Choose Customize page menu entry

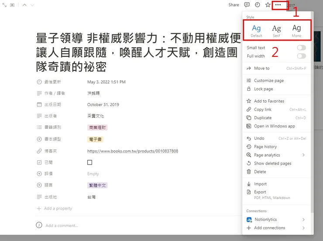tap(276, 80)
